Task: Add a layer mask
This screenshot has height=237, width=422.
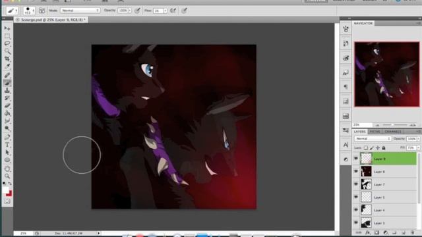Action: [377, 232]
